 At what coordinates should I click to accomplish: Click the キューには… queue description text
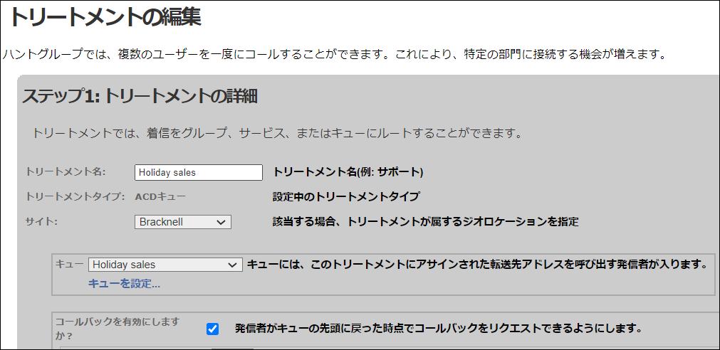476,265
